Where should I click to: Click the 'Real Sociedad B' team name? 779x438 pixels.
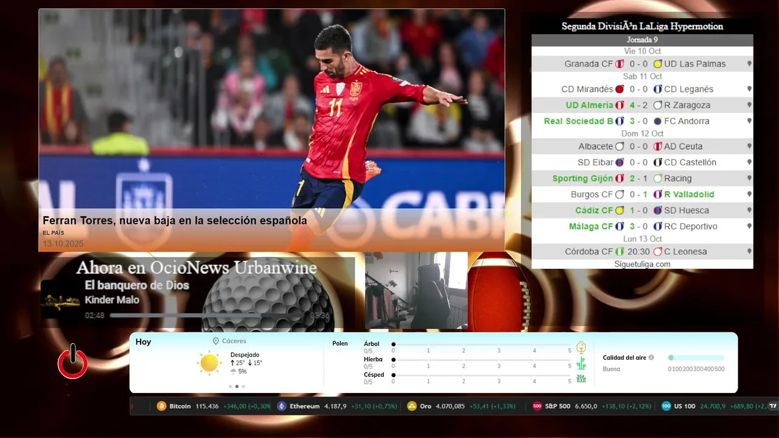(578, 121)
